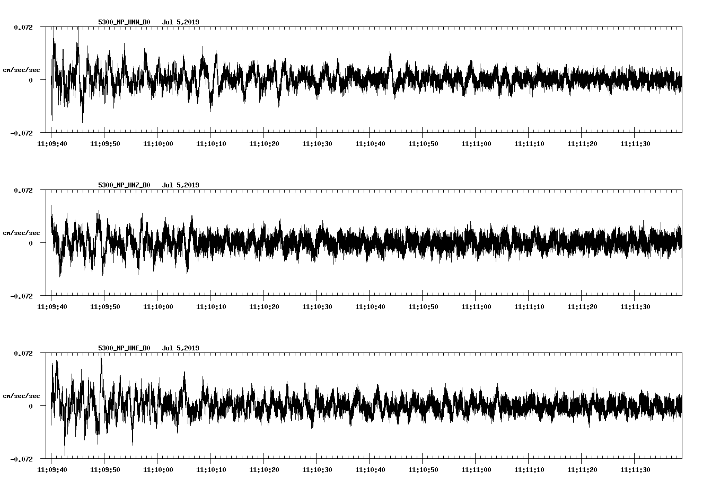Click 11:10:00 tick label on HNN plot
The height and width of the screenshot is (489, 720).
[x=157, y=144]
